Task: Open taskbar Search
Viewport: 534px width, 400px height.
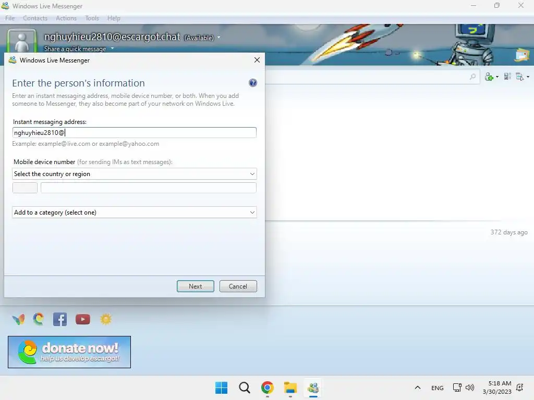Action: tap(245, 387)
